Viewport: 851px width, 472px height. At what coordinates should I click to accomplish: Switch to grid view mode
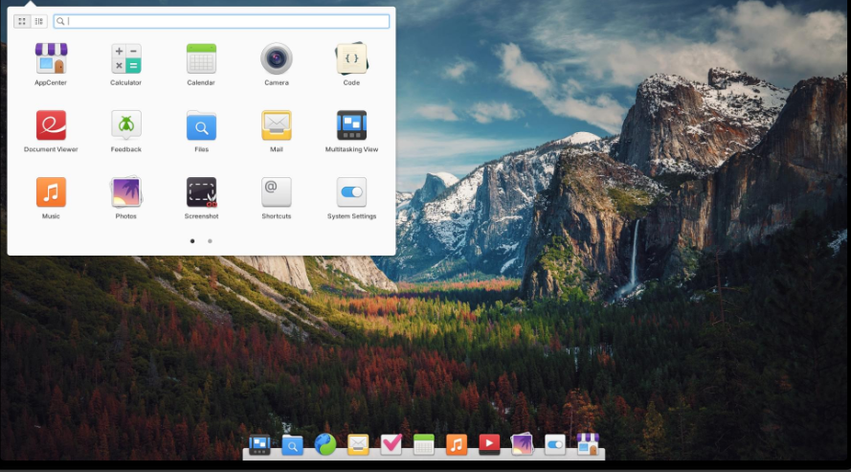22,21
